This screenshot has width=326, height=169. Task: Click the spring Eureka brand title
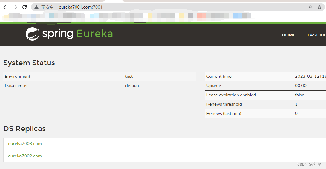[x=77, y=34]
